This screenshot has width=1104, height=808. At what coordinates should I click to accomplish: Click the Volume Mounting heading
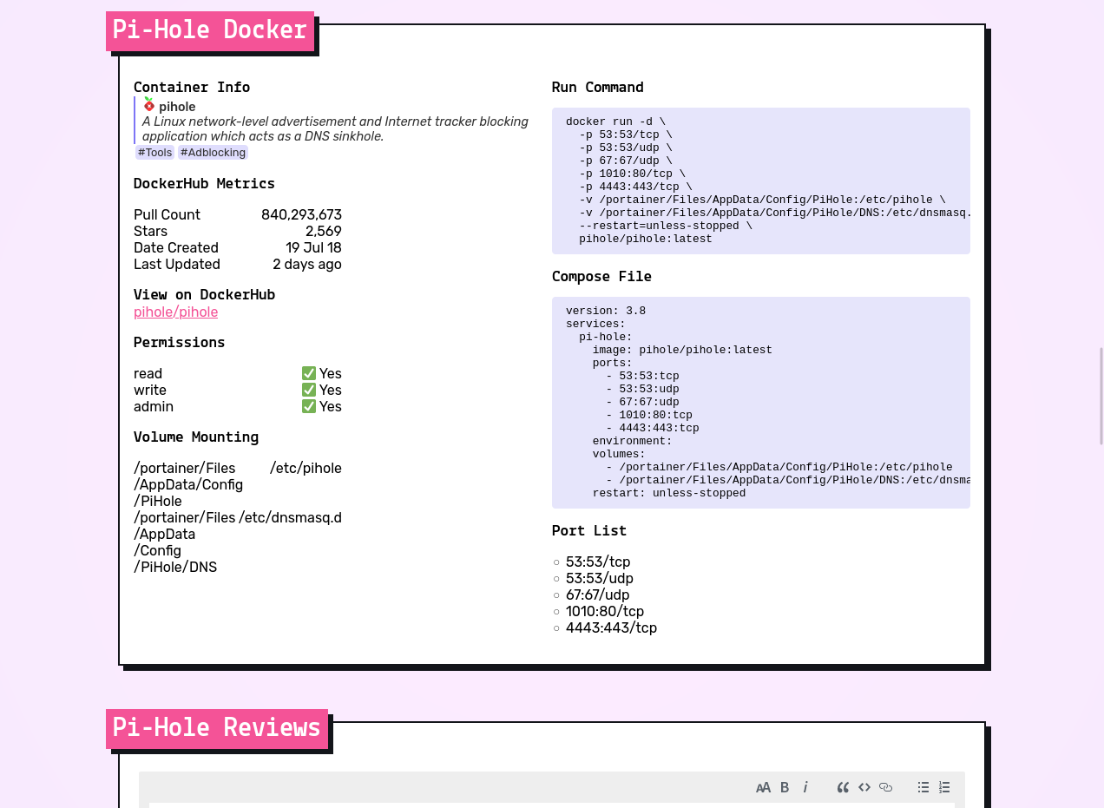point(196,437)
